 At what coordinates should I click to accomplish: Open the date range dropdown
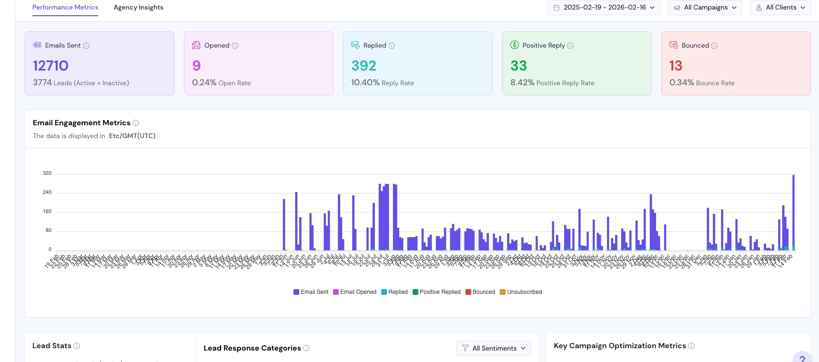point(604,8)
